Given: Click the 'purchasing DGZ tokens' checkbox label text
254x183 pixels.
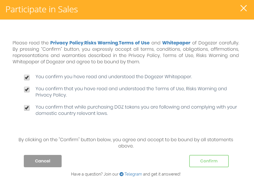Looking at the screenshot, I should click(136, 107).
